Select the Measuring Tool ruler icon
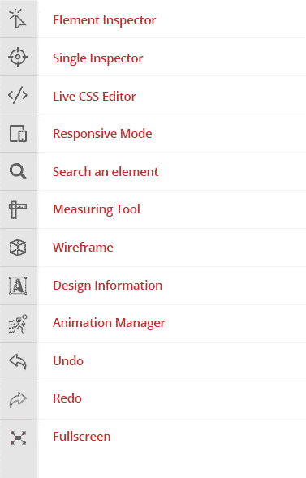The width and height of the screenshot is (306, 478). click(18, 209)
